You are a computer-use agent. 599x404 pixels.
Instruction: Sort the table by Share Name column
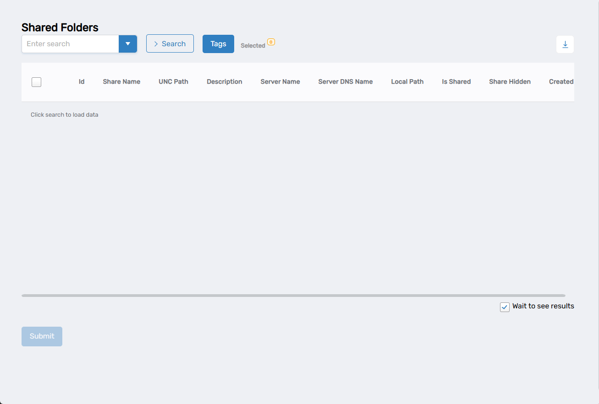point(121,81)
